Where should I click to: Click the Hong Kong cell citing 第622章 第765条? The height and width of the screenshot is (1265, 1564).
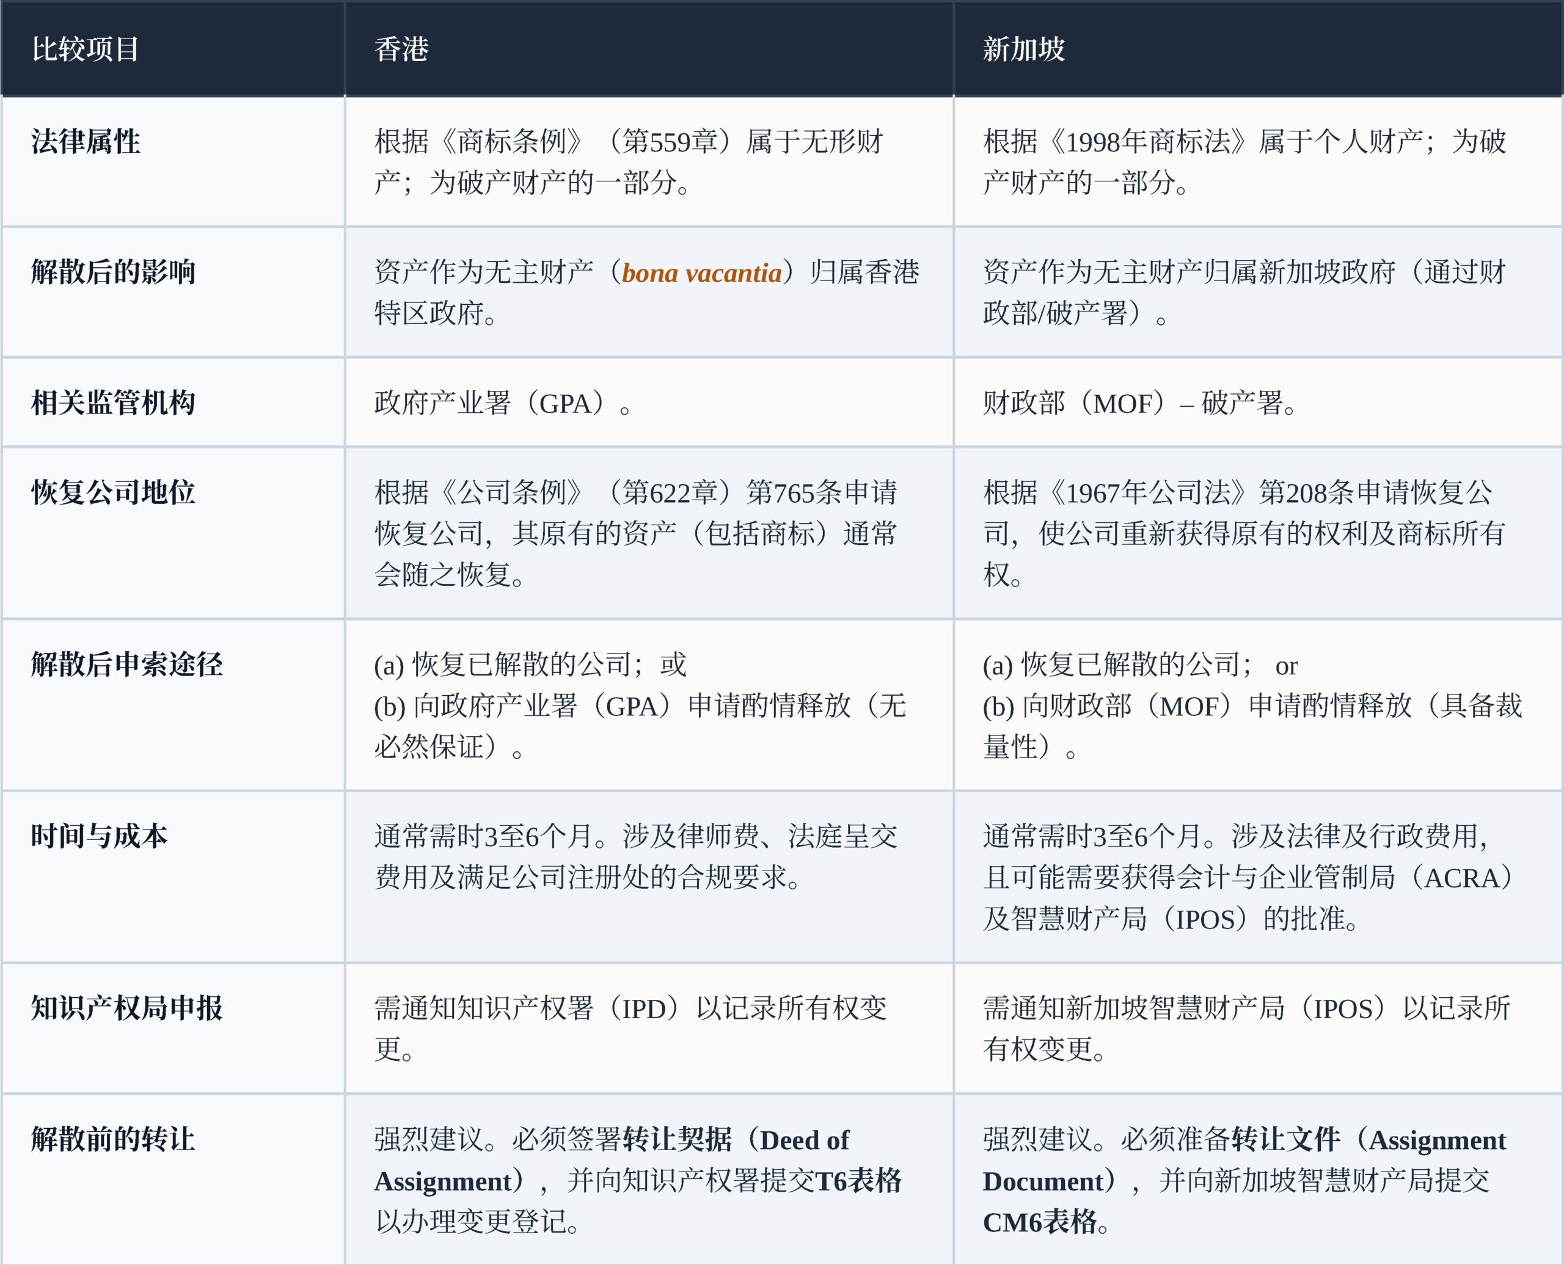(649, 533)
